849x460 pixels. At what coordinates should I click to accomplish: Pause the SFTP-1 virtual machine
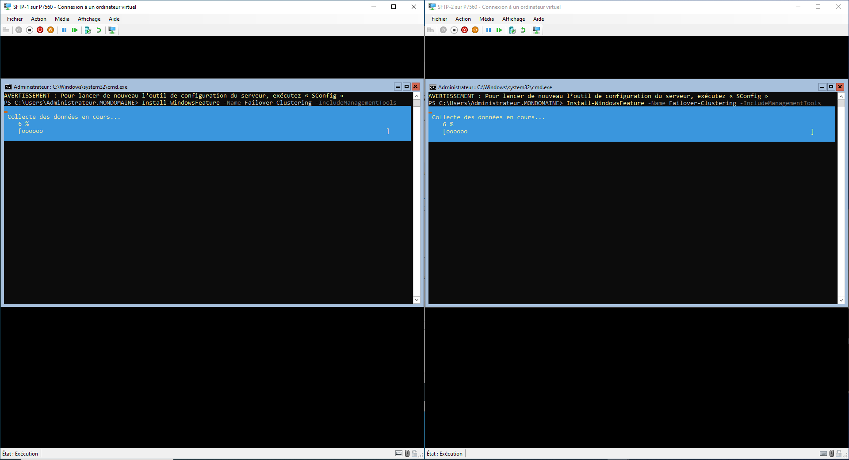coord(64,30)
